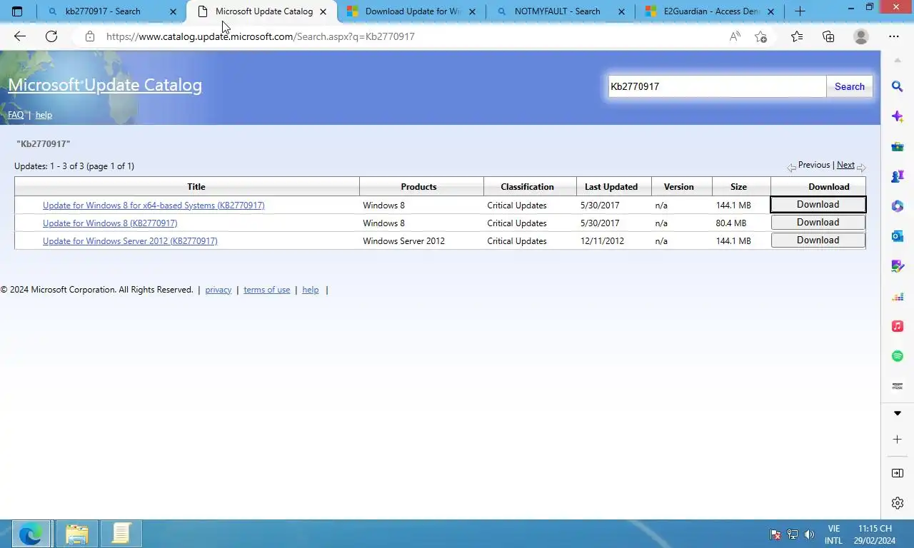The width and height of the screenshot is (914, 548).
Task: Open Designer icon in sidebar
Action: (898, 266)
